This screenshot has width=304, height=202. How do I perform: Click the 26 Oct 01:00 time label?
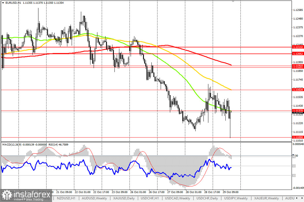[138, 192]
